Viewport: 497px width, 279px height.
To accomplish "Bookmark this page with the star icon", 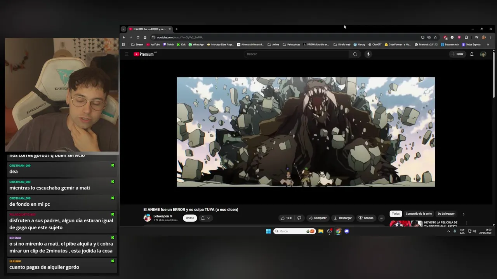I will tap(435, 37).
